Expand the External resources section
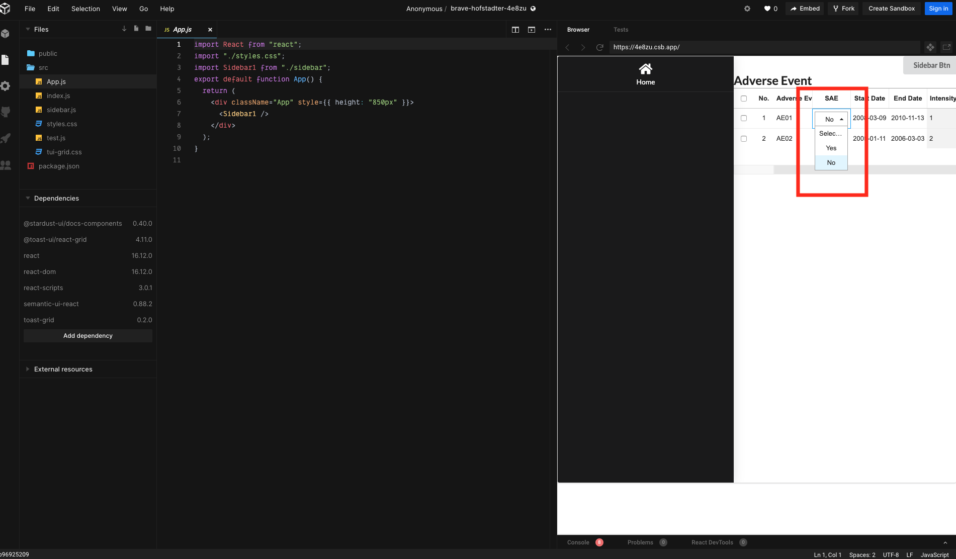The image size is (956, 559). (62, 369)
